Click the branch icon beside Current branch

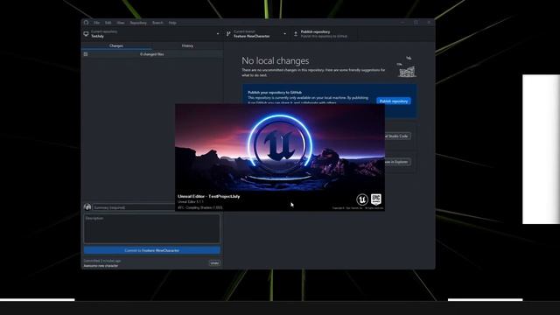[228, 34]
